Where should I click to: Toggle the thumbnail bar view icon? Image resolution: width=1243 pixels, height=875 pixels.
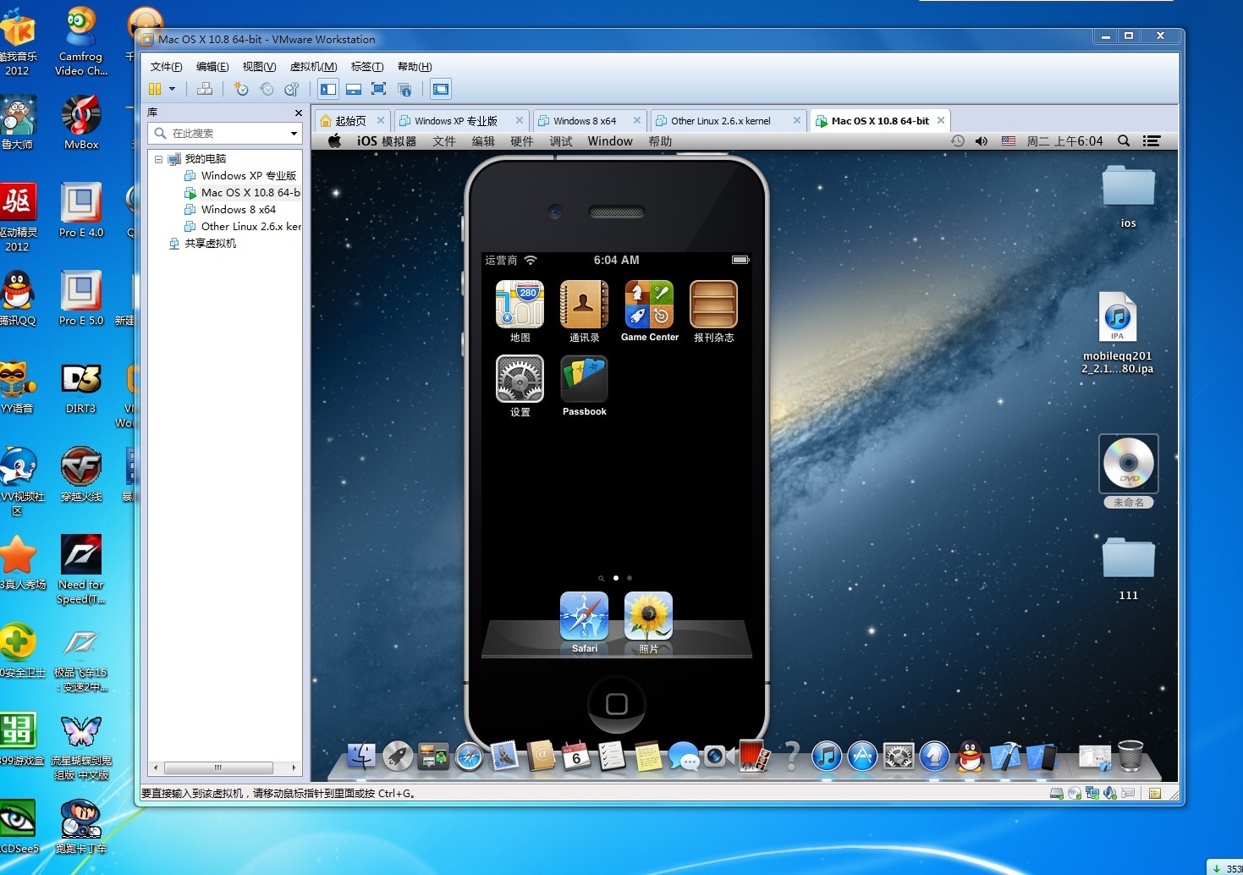click(x=354, y=89)
